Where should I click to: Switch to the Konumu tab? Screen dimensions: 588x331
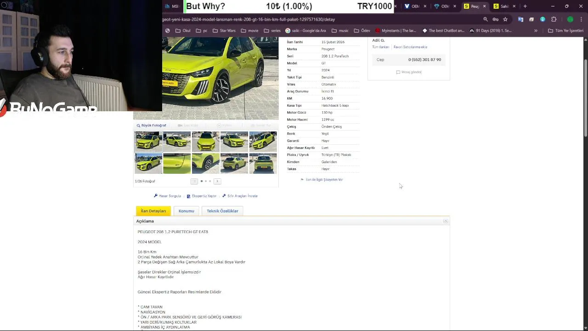pyautogui.click(x=187, y=211)
